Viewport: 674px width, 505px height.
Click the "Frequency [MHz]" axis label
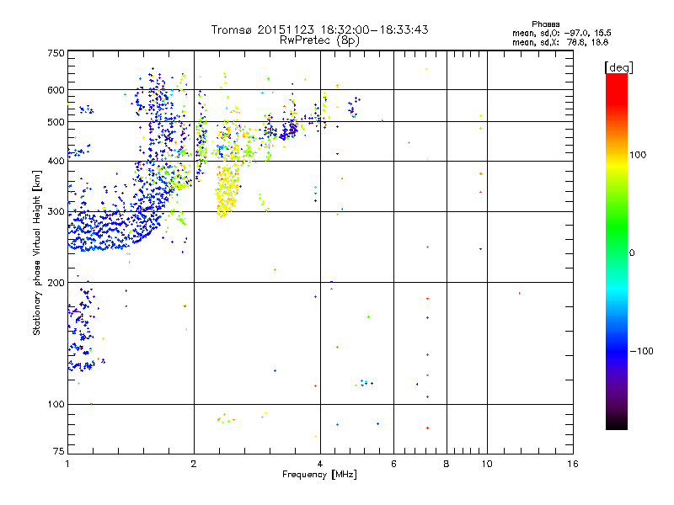point(319,474)
